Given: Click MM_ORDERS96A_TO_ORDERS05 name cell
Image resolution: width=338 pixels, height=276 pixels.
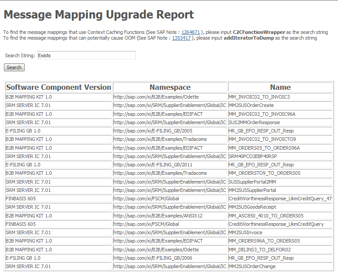Looking at the screenshot, I should pyautogui.click(x=280, y=241).
